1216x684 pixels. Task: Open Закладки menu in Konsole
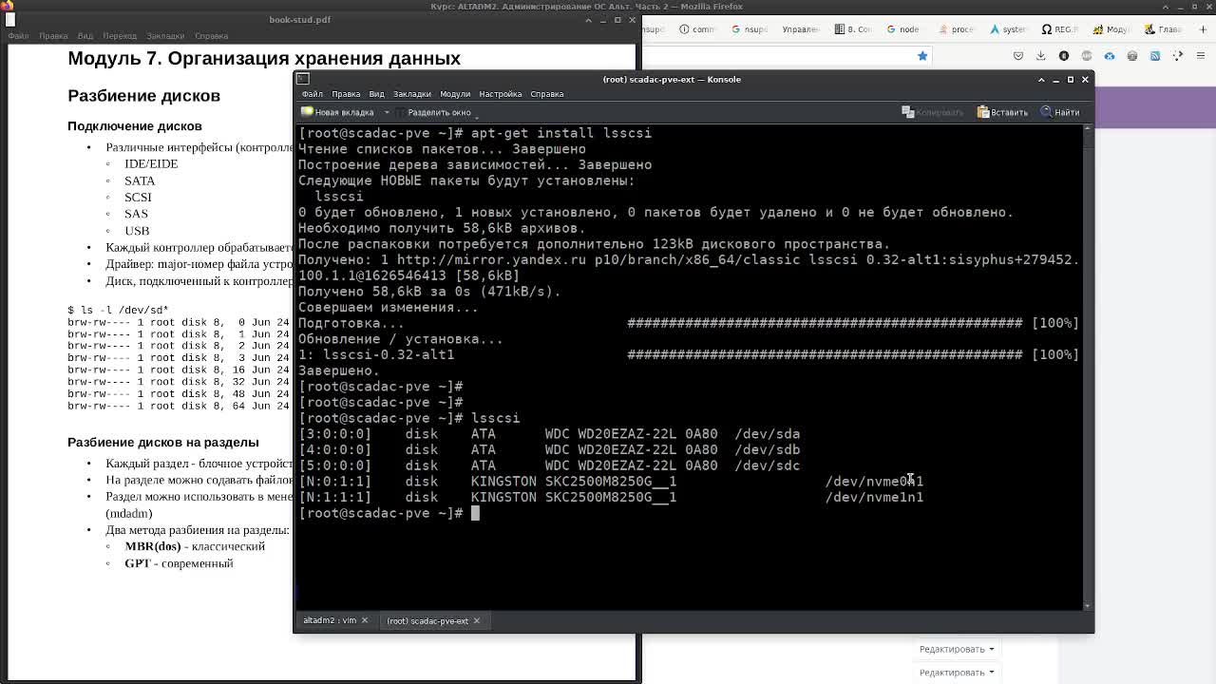click(411, 94)
